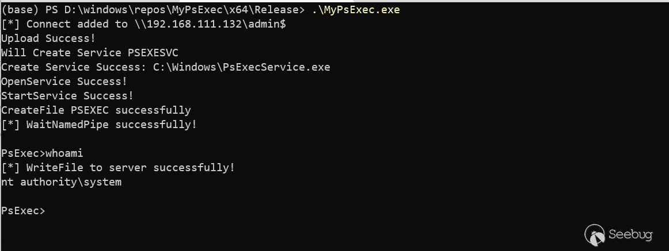The height and width of the screenshot is (251, 669).
Task: Click the typed whoami command
Action: click(64, 153)
